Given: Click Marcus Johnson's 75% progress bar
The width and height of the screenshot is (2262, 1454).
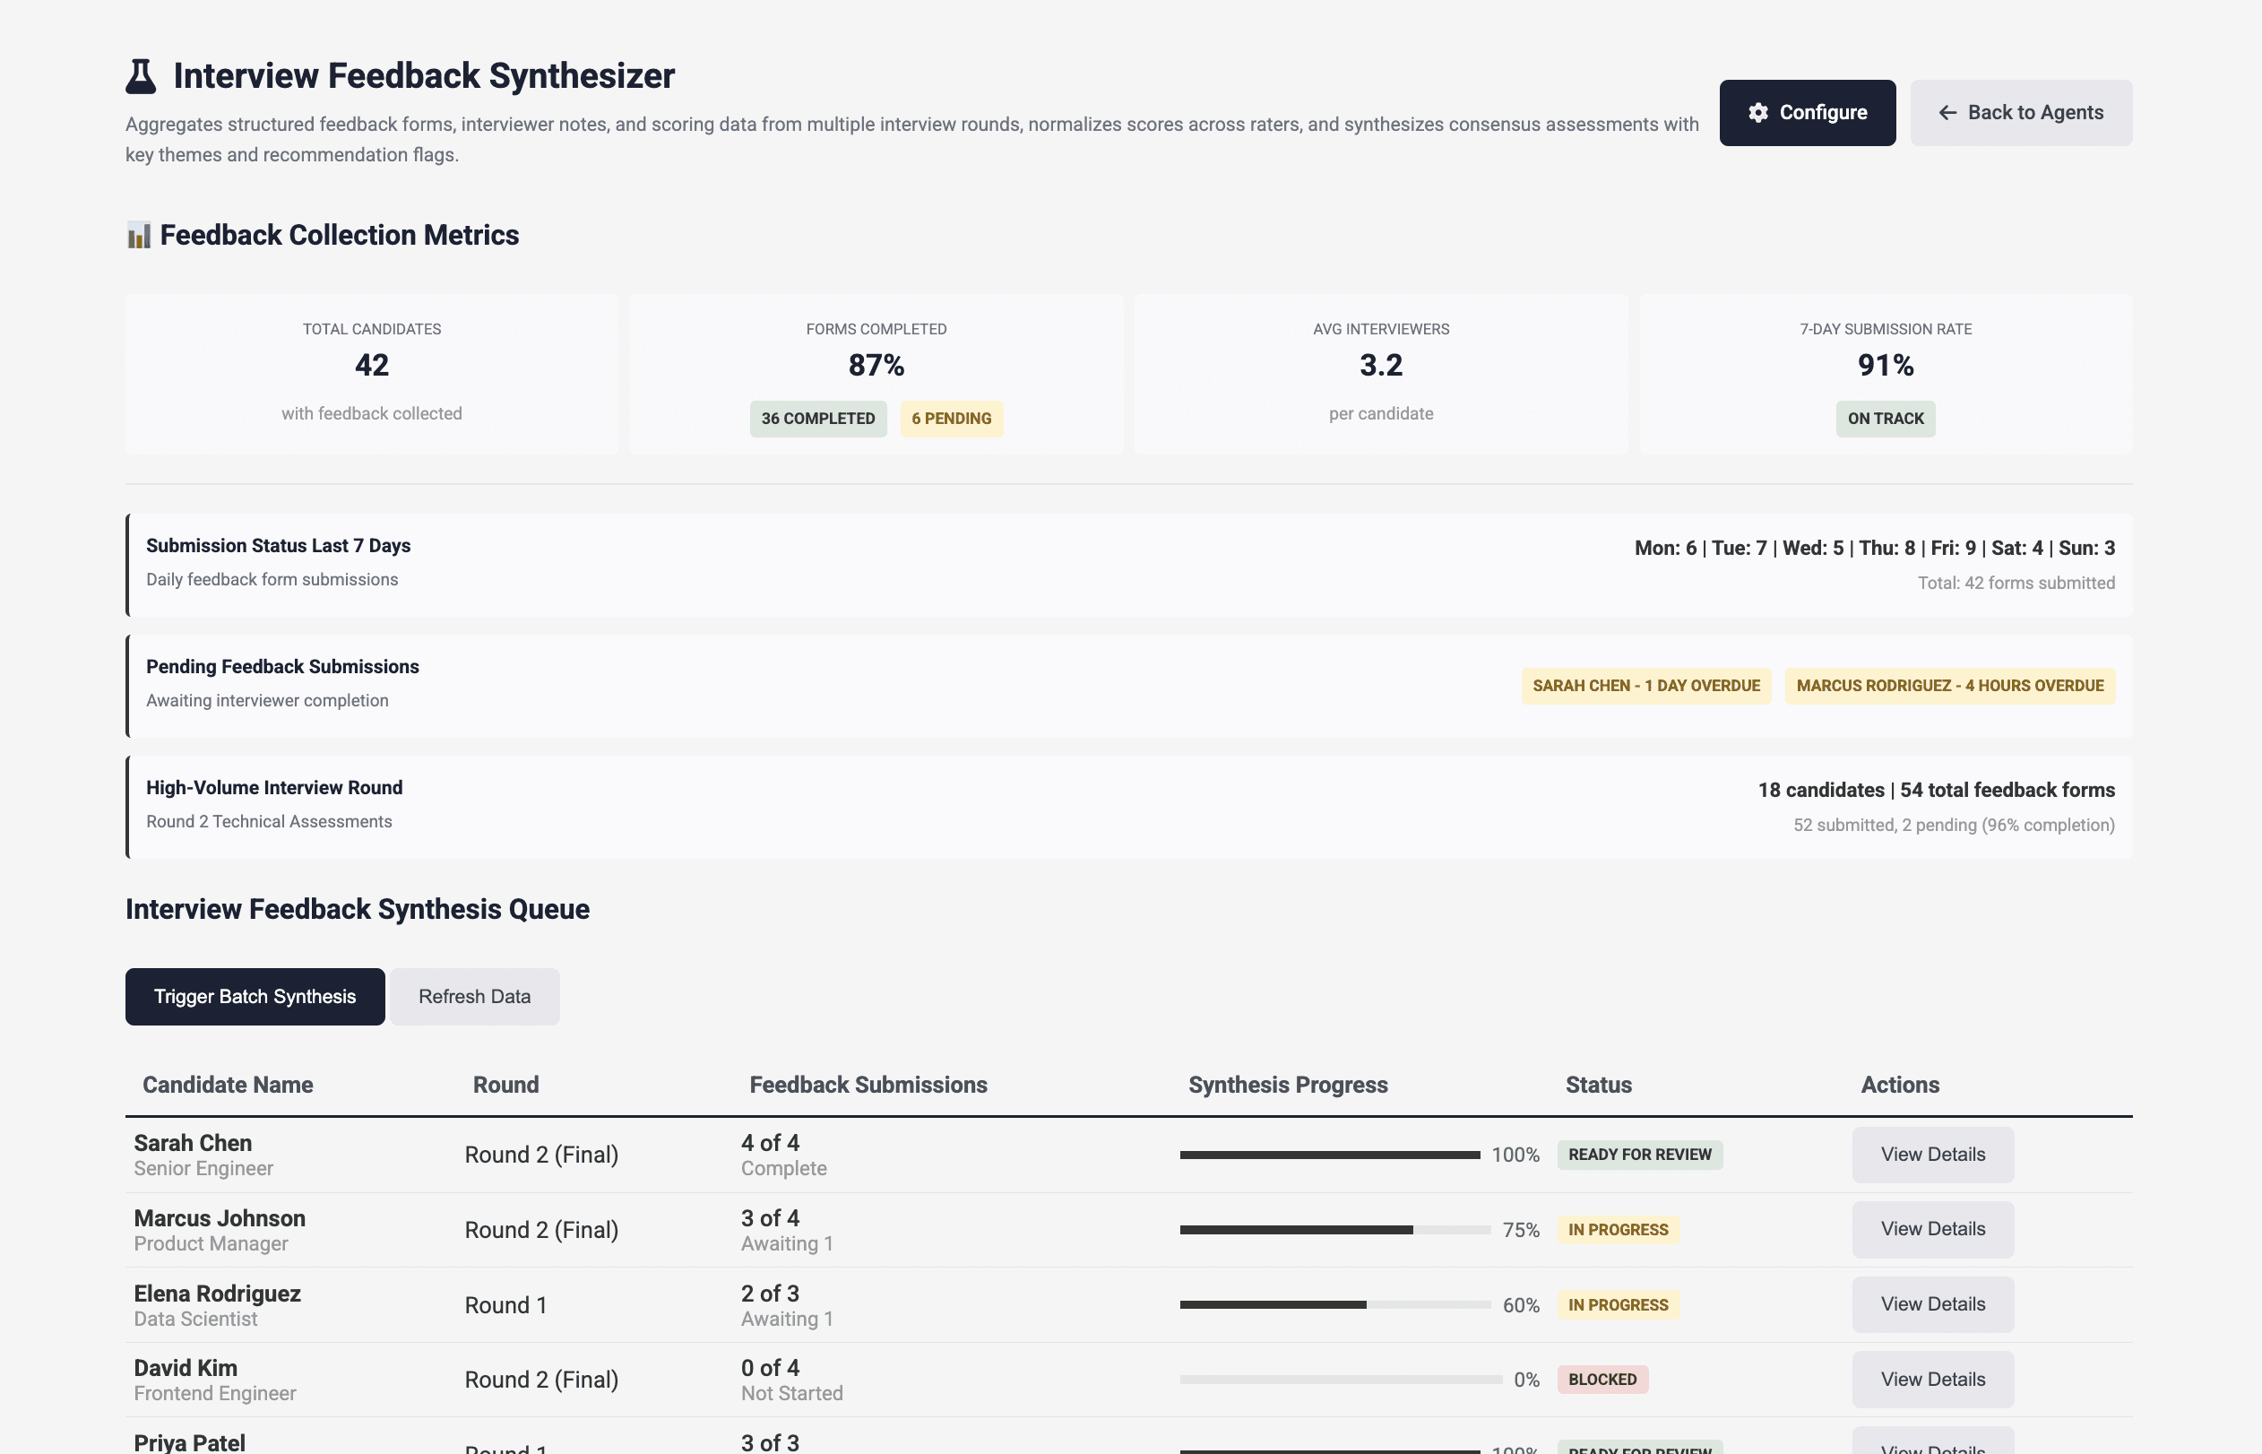Looking at the screenshot, I should pos(1333,1229).
